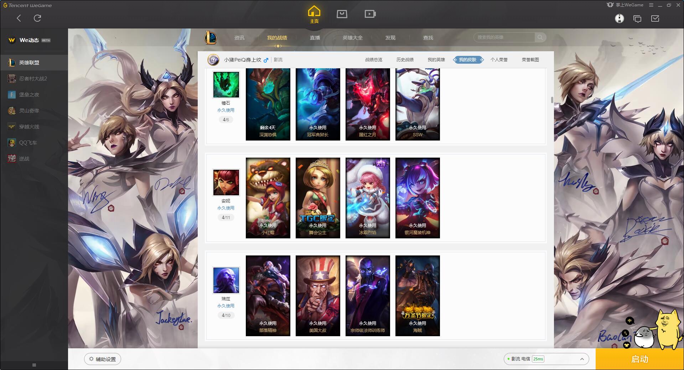Viewport: 684px width, 370px height.
Task: Select 堡垒之夜 in the sidebar
Action: click(x=34, y=95)
